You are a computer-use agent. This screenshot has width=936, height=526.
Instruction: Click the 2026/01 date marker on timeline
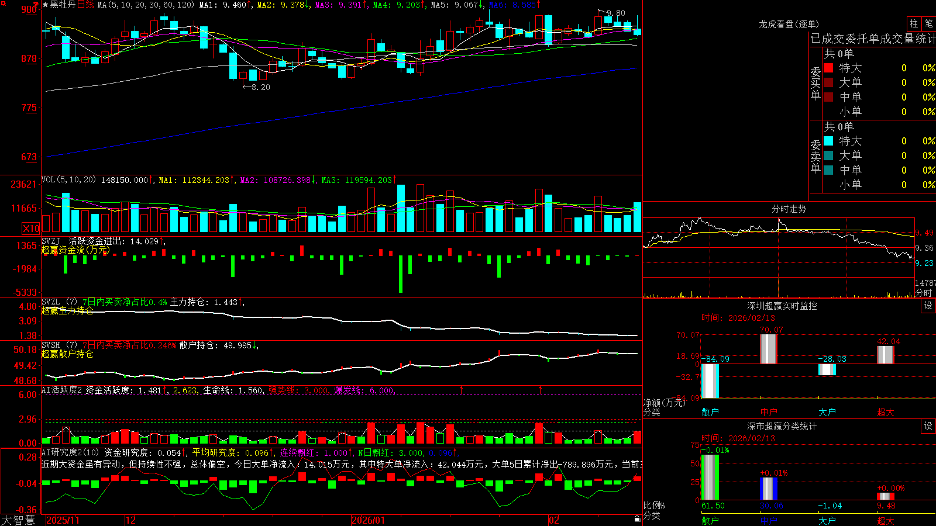369,520
